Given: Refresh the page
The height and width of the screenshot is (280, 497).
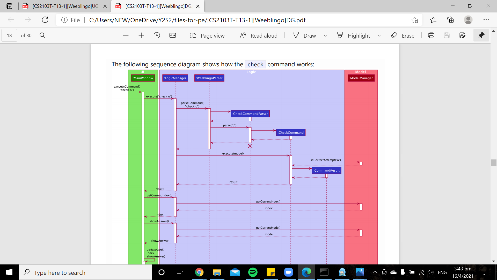Looking at the screenshot, I should [x=45, y=20].
